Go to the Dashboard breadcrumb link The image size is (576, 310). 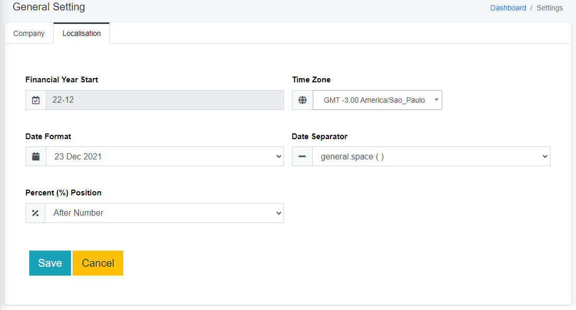(x=508, y=8)
